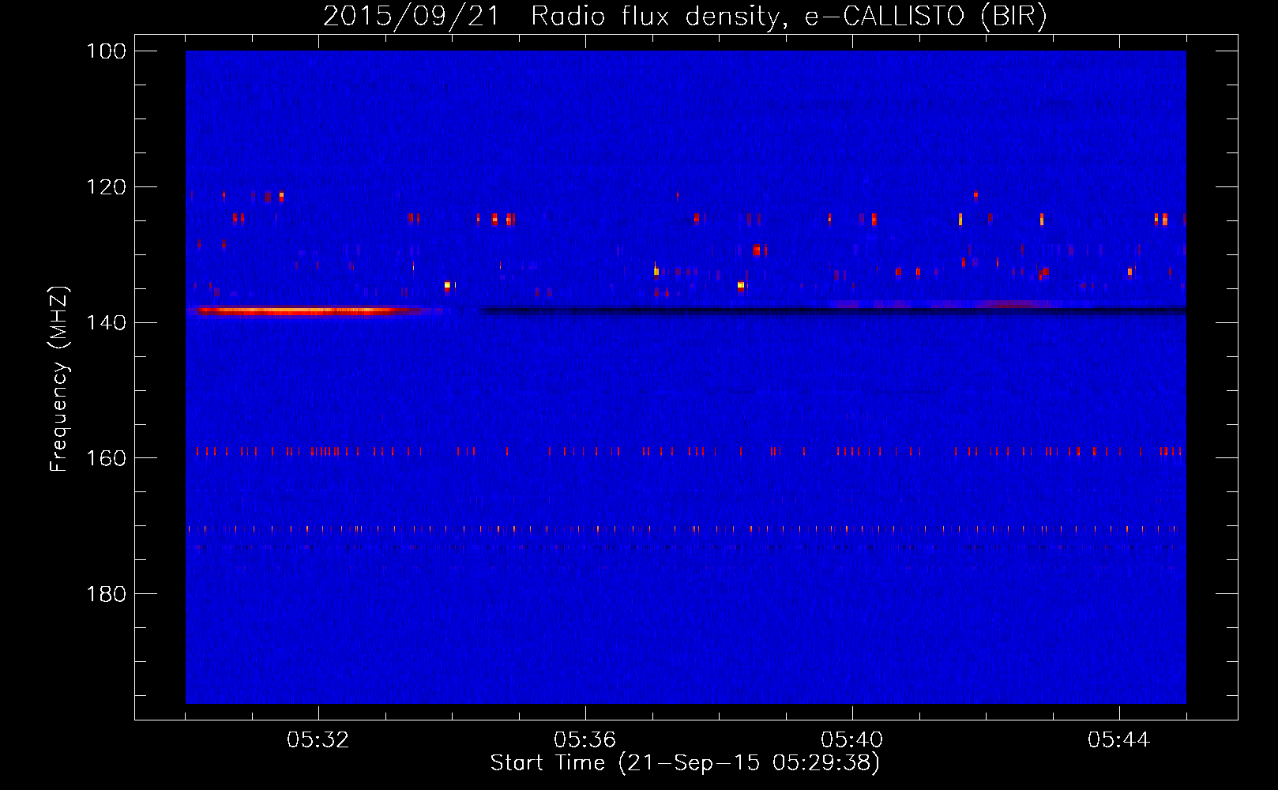
Task: Select the 'Frequency (MHZ)' axis label
Action: [x=59, y=378]
